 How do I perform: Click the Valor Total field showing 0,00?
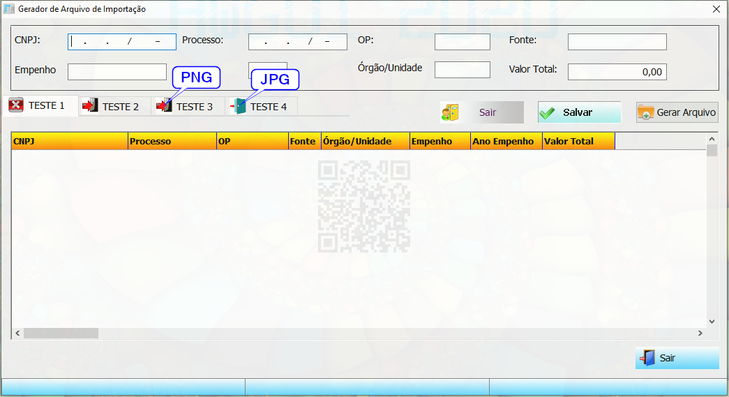pyautogui.click(x=617, y=72)
